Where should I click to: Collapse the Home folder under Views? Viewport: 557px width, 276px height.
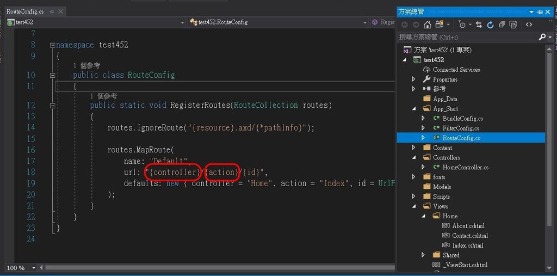point(423,216)
